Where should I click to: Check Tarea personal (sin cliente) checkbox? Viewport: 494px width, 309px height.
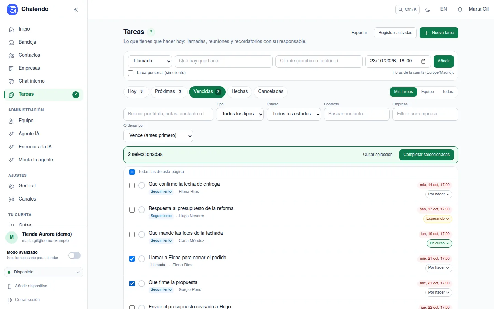click(x=131, y=73)
